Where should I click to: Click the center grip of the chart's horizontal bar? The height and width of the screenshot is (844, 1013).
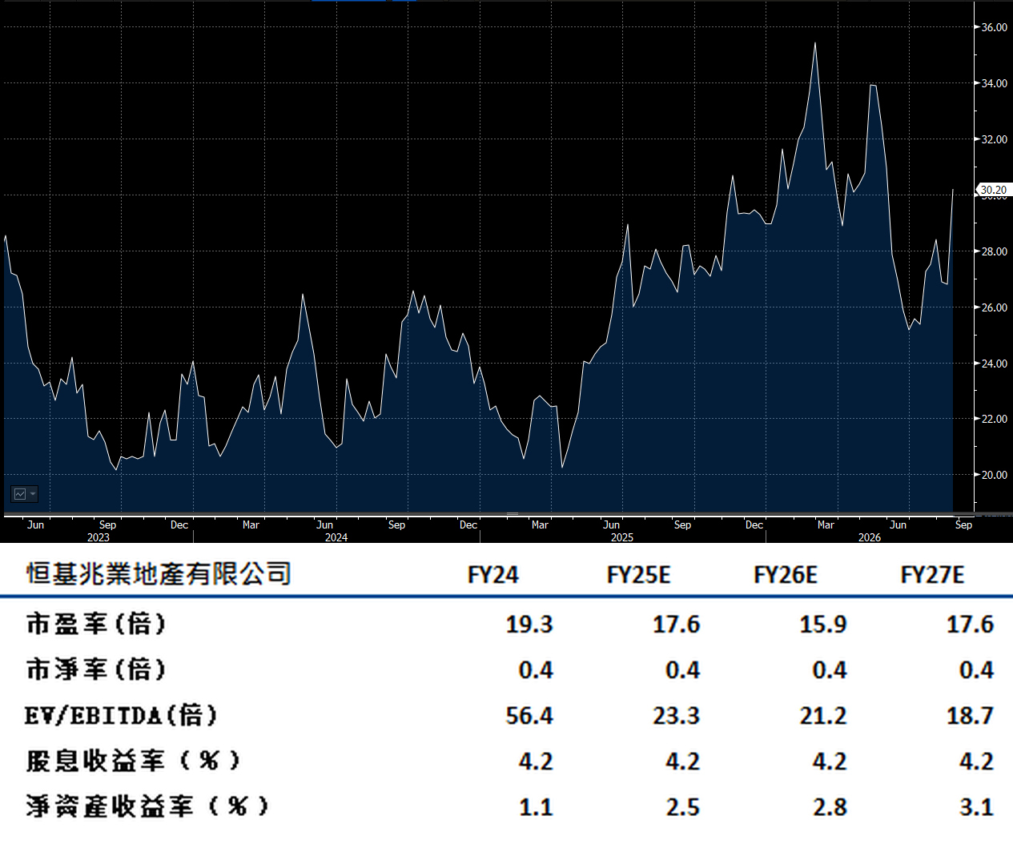(513, 514)
